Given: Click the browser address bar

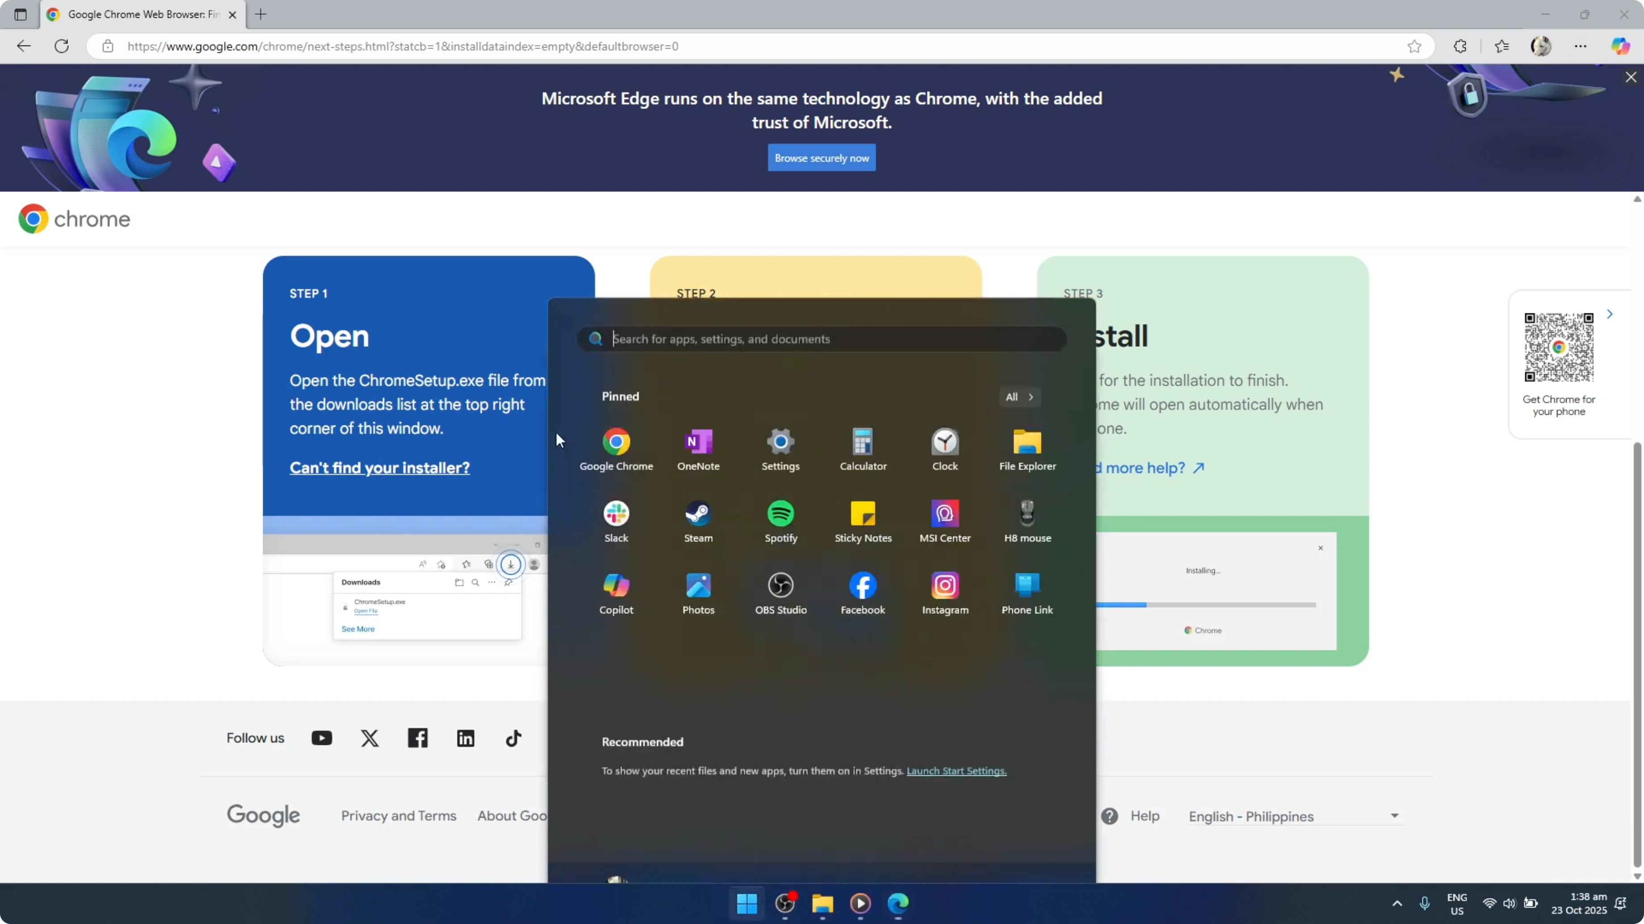Looking at the screenshot, I should [x=759, y=46].
